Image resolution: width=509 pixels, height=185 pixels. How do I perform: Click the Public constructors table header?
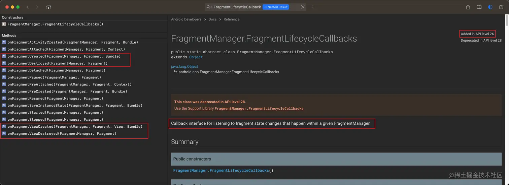[x=336, y=159]
